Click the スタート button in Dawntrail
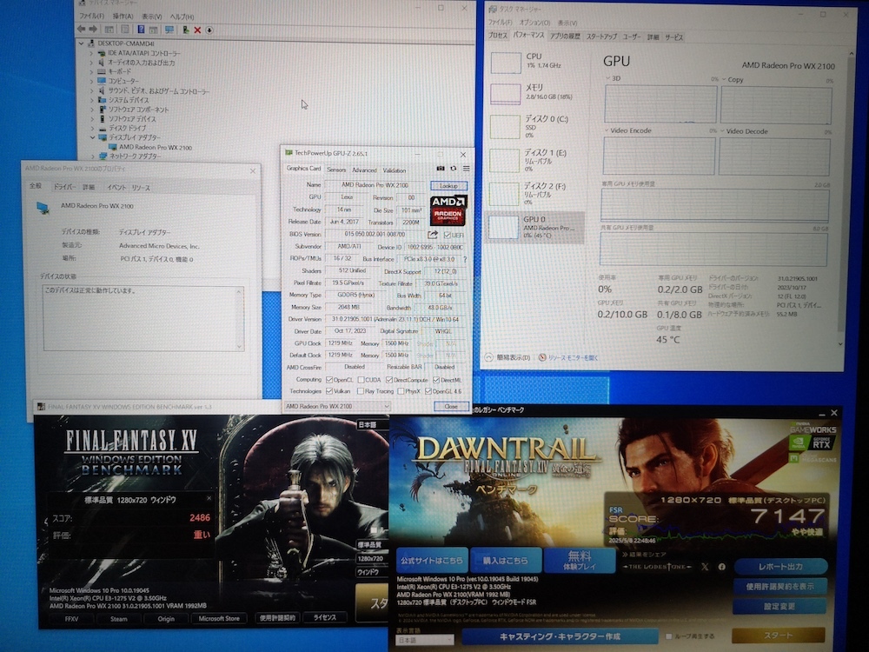The image size is (869, 652). tap(778, 636)
